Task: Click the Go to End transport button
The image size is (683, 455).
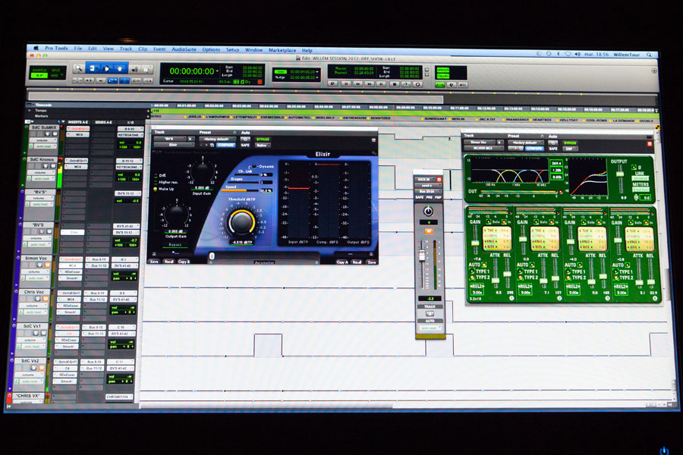Action: (x=382, y=84)
